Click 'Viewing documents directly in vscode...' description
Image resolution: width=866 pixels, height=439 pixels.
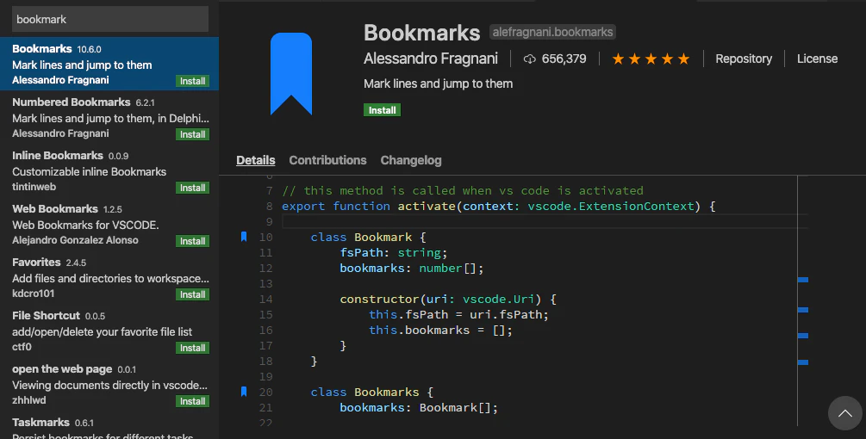110,386
